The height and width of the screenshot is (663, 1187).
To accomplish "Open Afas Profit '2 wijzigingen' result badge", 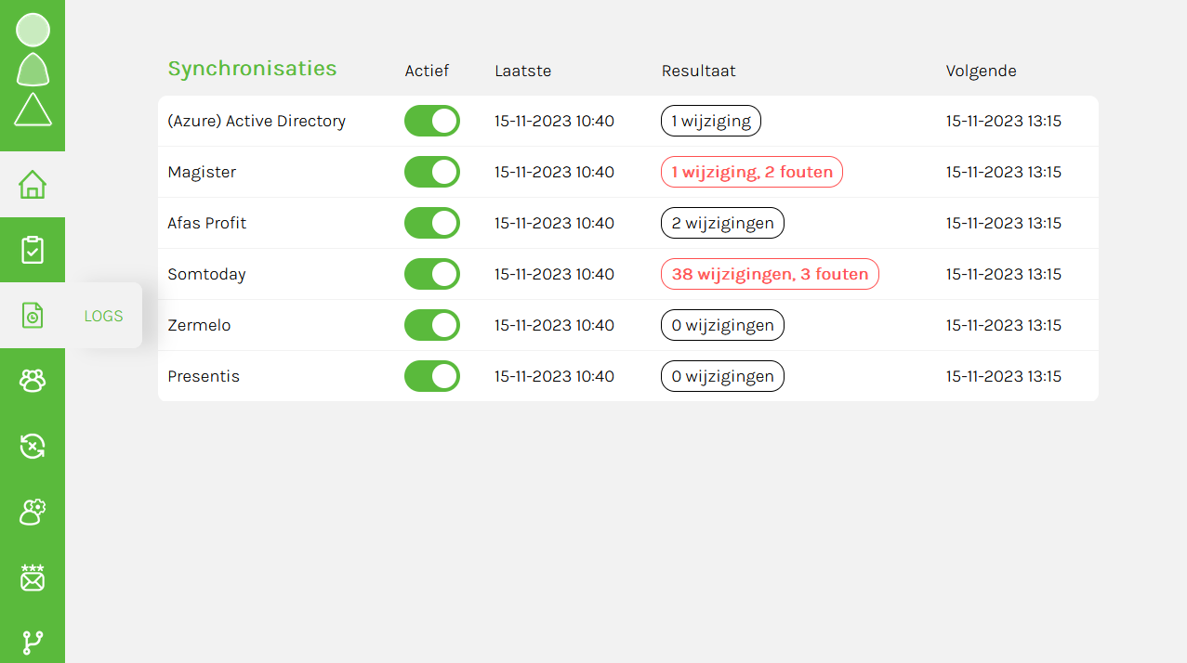I will point(722,223).
